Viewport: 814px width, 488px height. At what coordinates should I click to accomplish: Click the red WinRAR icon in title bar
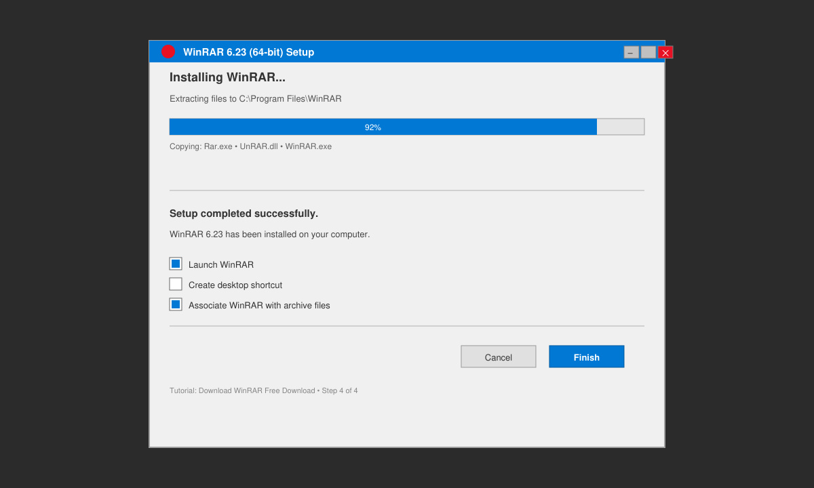pyautogui.click(x=168, y=52)
